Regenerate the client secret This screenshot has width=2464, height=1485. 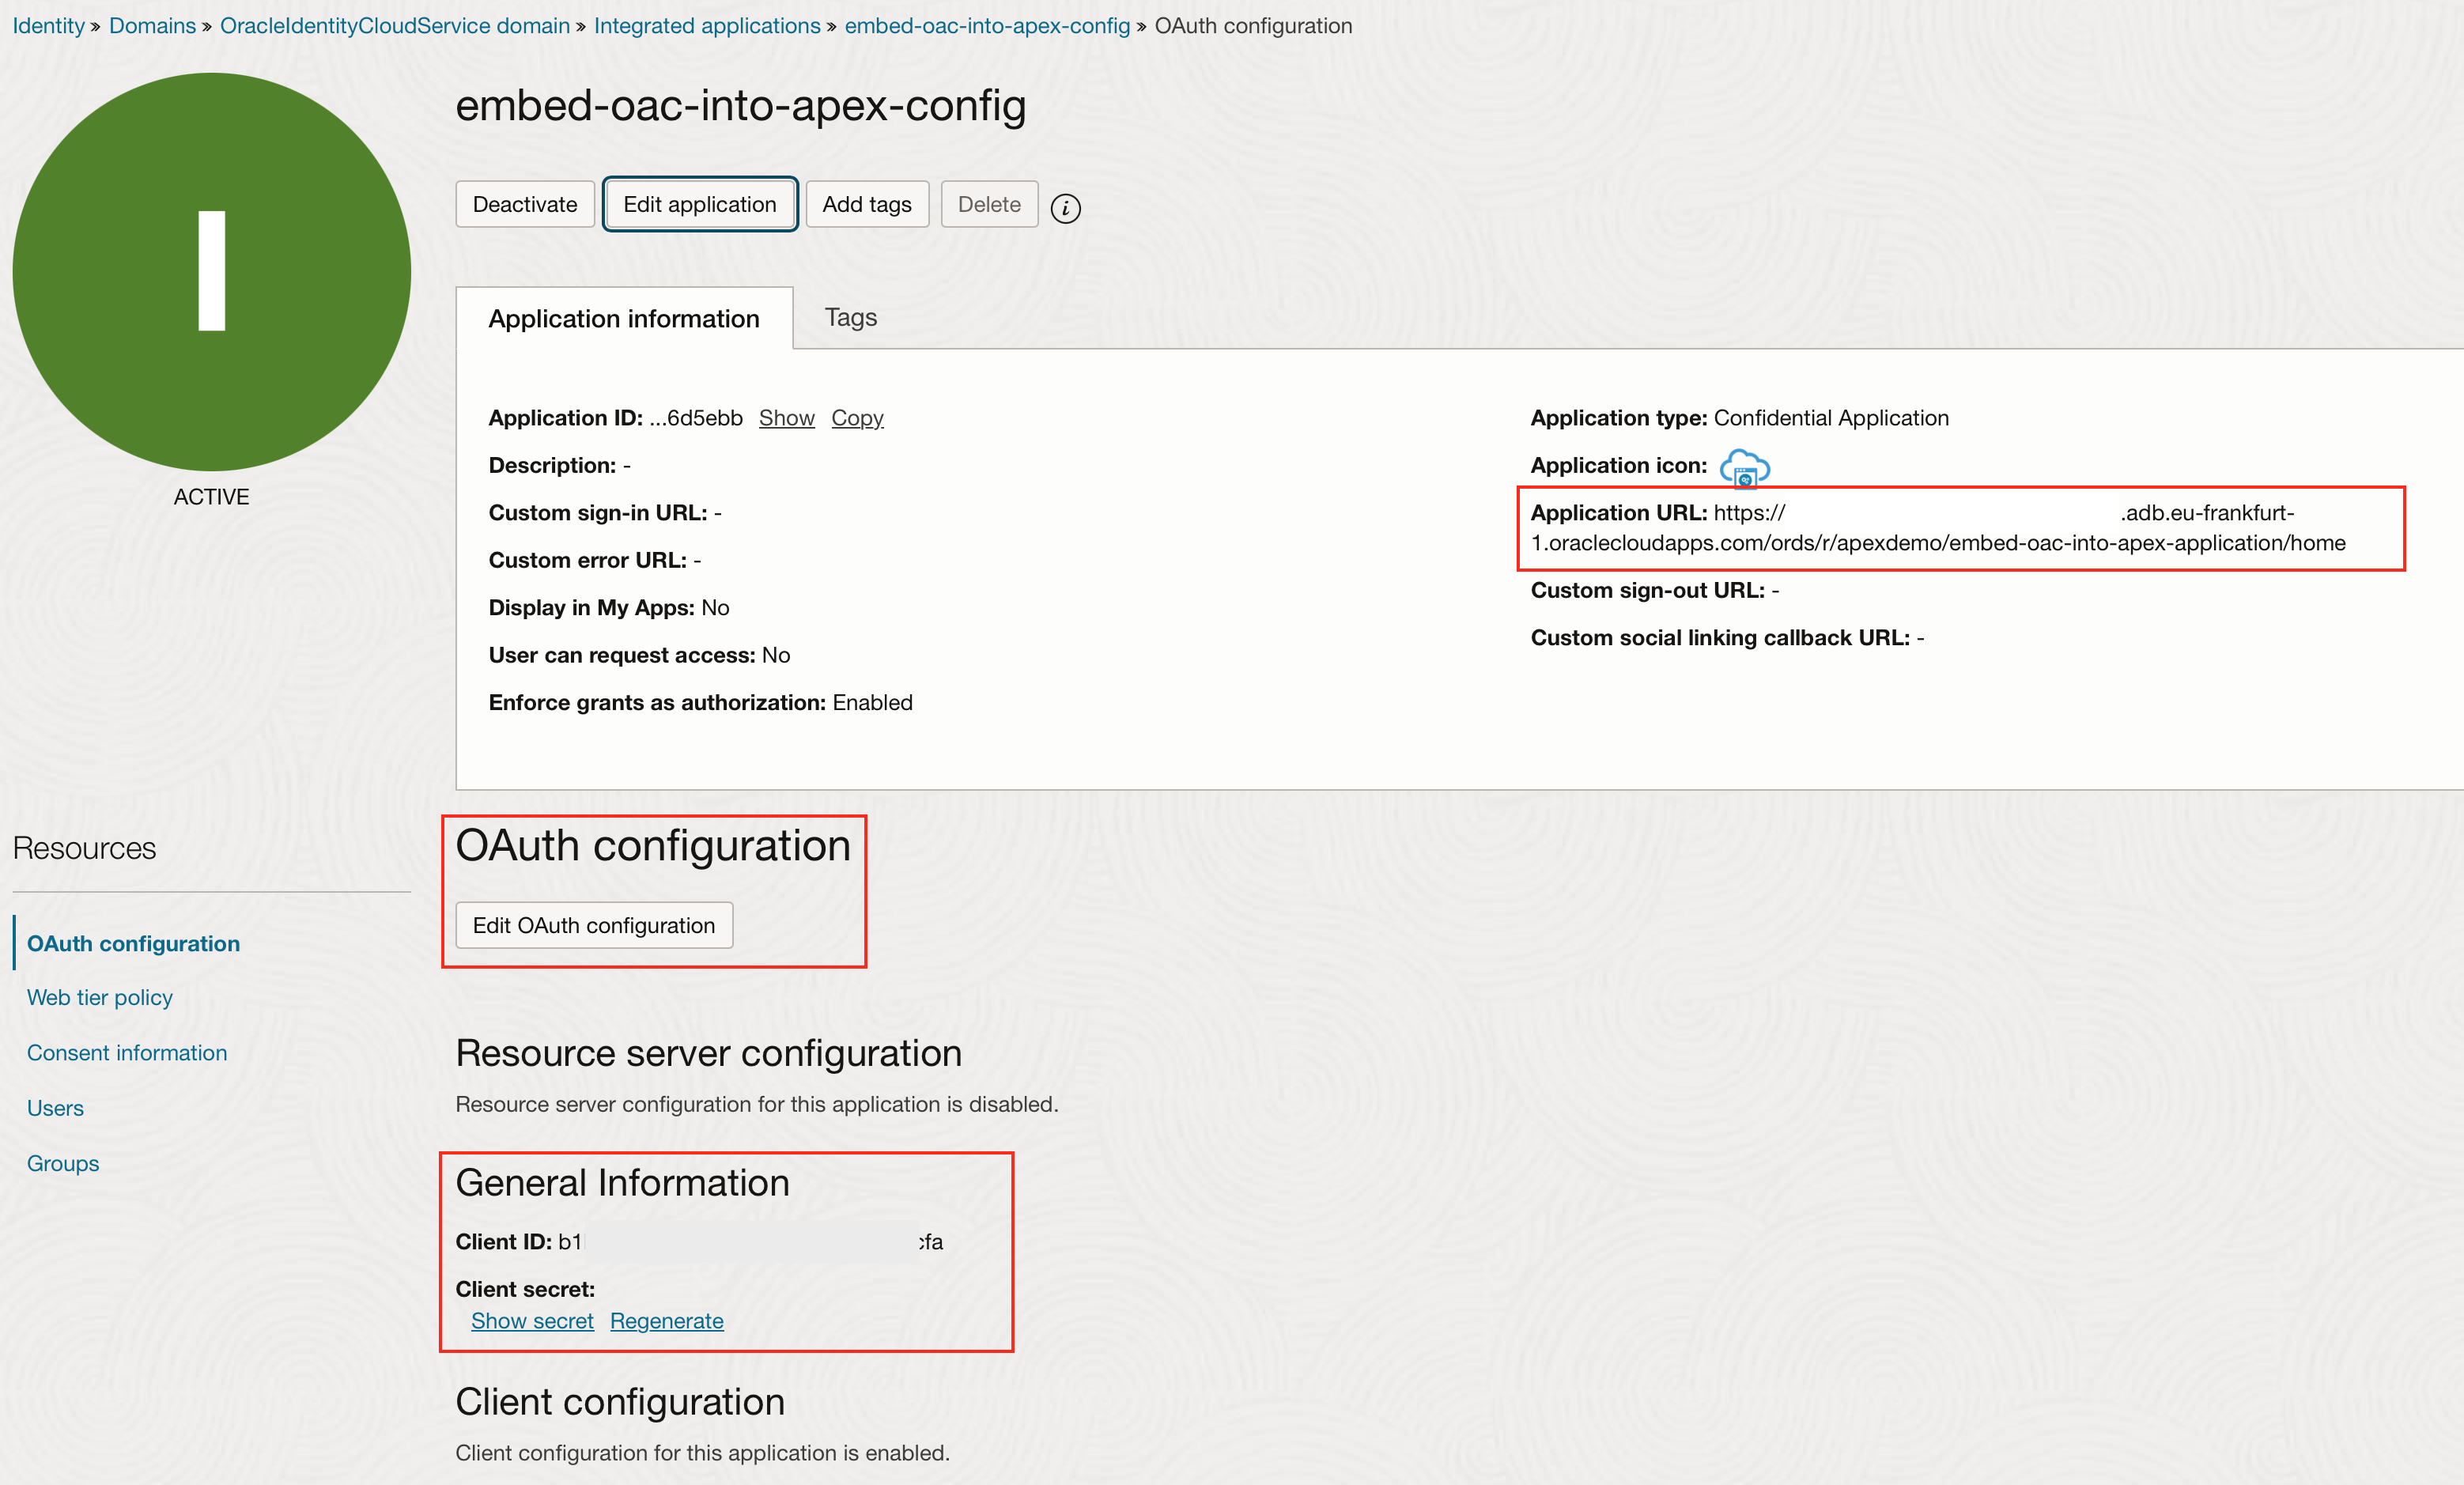pos(667,1321)
